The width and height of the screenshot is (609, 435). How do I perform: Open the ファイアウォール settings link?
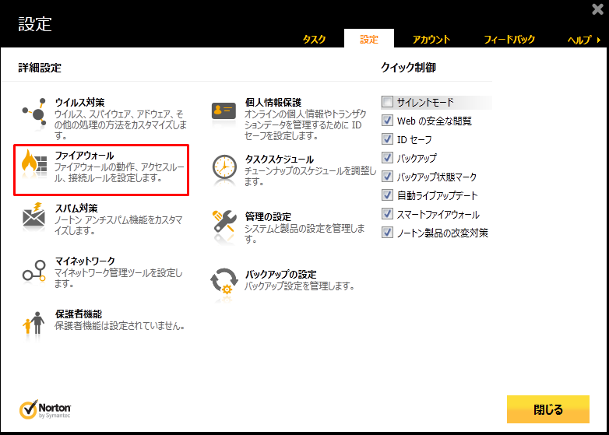(84, 156)
